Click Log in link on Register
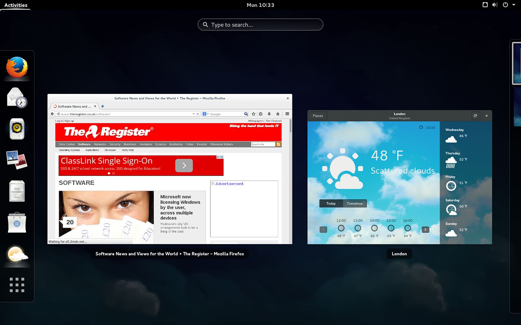The image size is (521, 325). [59, 121]
